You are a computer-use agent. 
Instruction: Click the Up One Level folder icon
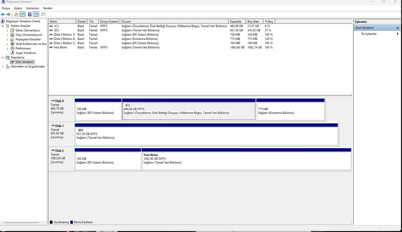pos(16,15)
